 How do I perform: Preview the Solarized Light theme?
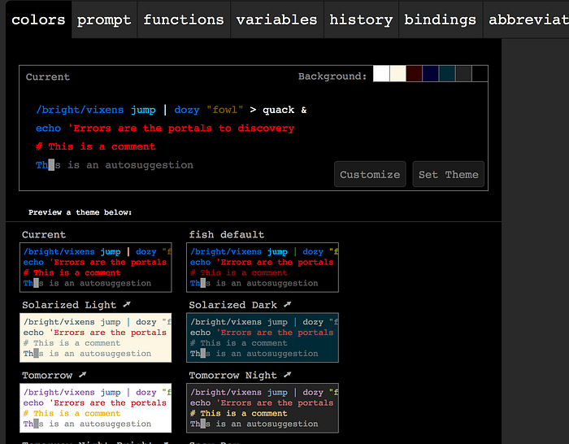click(x=96, y=337)
